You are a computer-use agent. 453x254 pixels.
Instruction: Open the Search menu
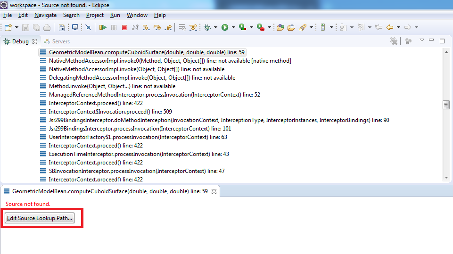71,15
